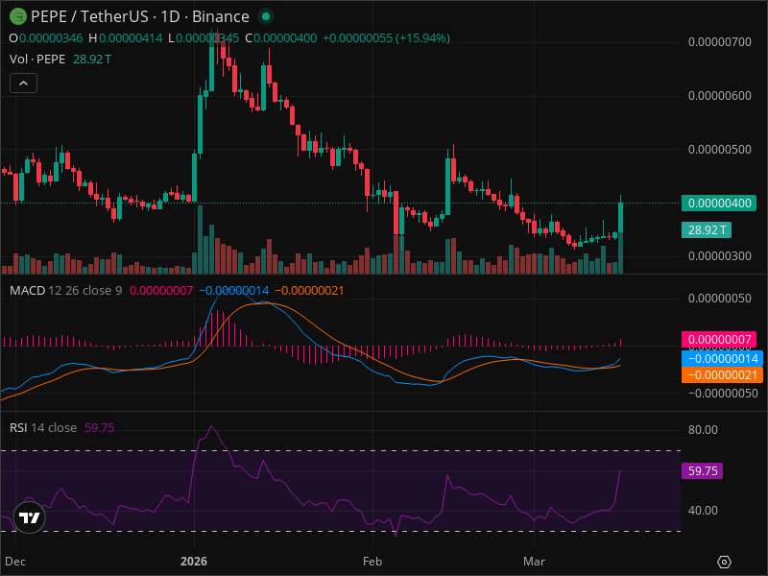Click the 0.00000400 current price tag
Image resolution: width=768 pixels, height=576 pixels.
(x=718, y=204)
